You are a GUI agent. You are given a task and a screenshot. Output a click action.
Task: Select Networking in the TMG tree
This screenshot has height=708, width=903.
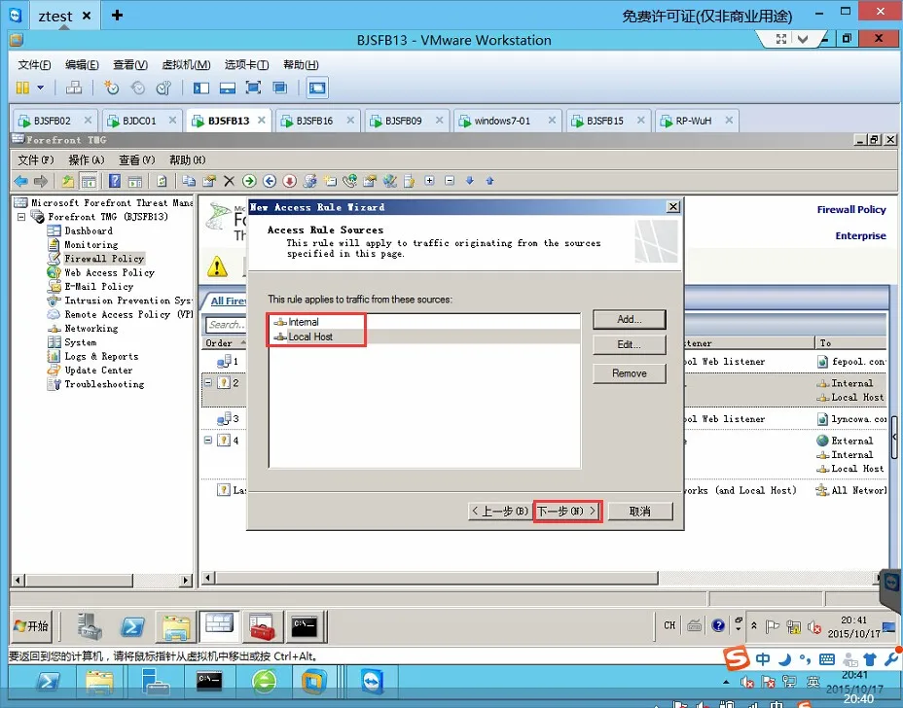pyautogui.click(x=91, y=329)
